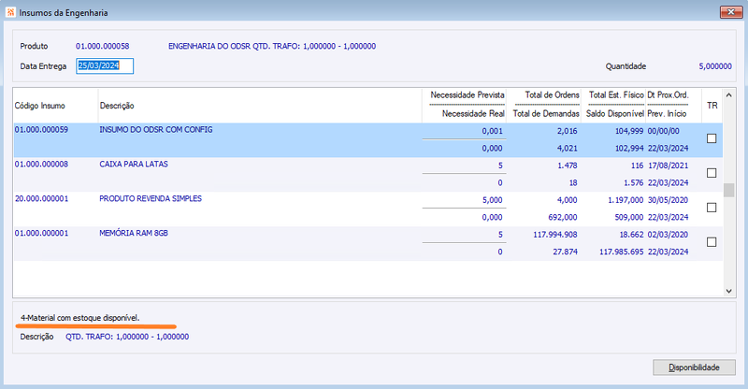The image size is (748, 389).
Task: Click the 1.576 available balance cell
Action: (634, 182)
